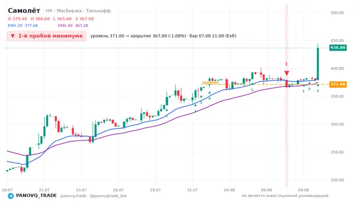Click the 'Не является инвестиционной рекомендацией' disclaimer
Viewport: 359px width, 202px height.
tap(285, 196)
